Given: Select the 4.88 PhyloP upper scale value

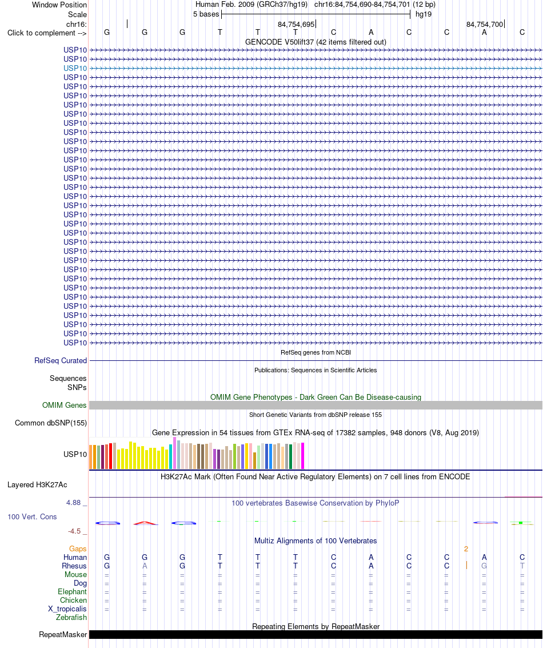Looking at the screenshot, I should [74, 503].
